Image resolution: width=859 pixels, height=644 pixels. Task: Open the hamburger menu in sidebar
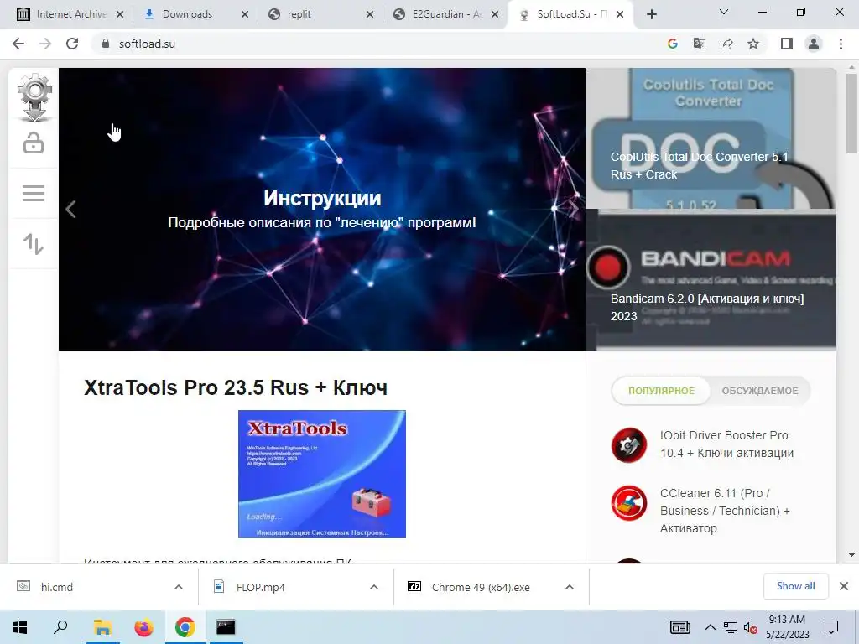coord(34,193)
